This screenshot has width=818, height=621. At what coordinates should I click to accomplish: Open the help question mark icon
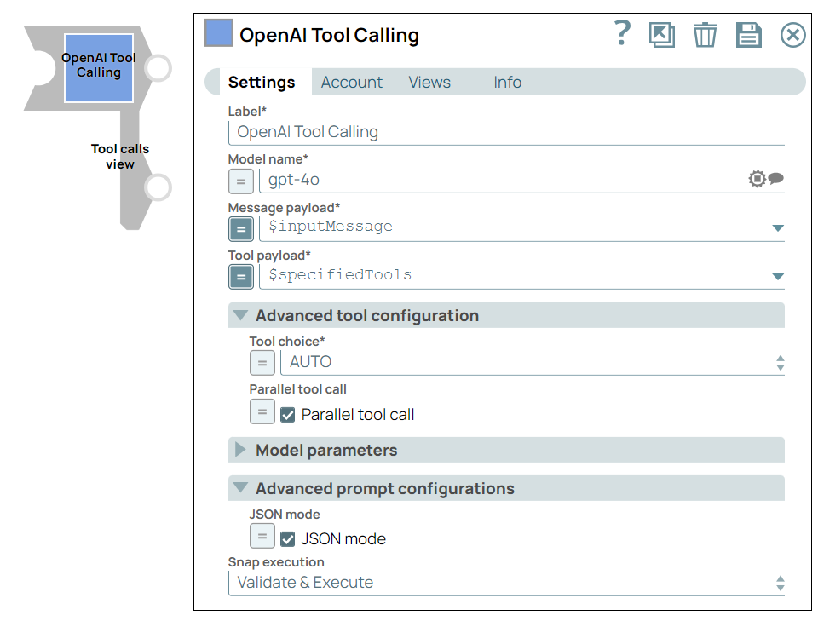coord(621,33)
